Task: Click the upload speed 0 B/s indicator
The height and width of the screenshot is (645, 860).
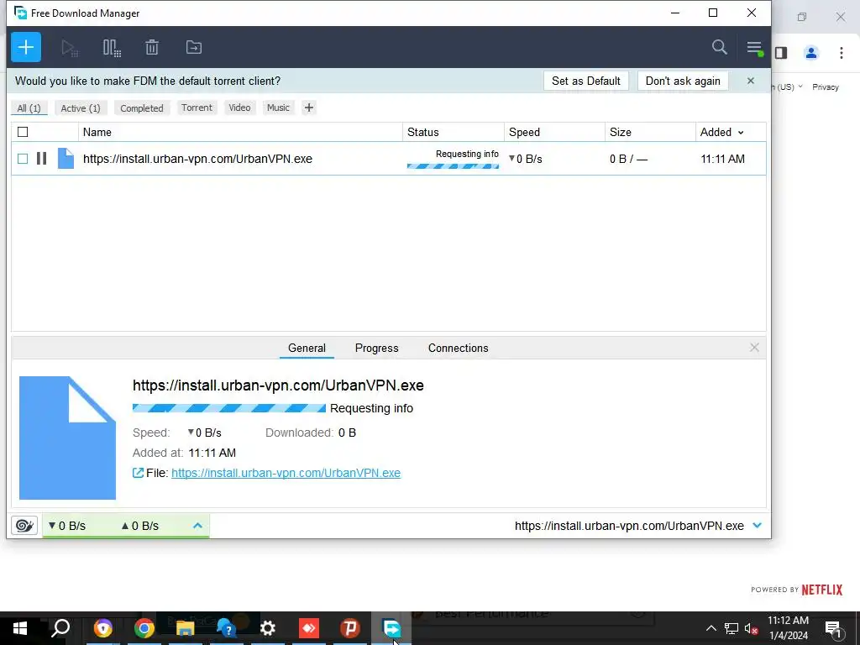Action: [140, 526]
